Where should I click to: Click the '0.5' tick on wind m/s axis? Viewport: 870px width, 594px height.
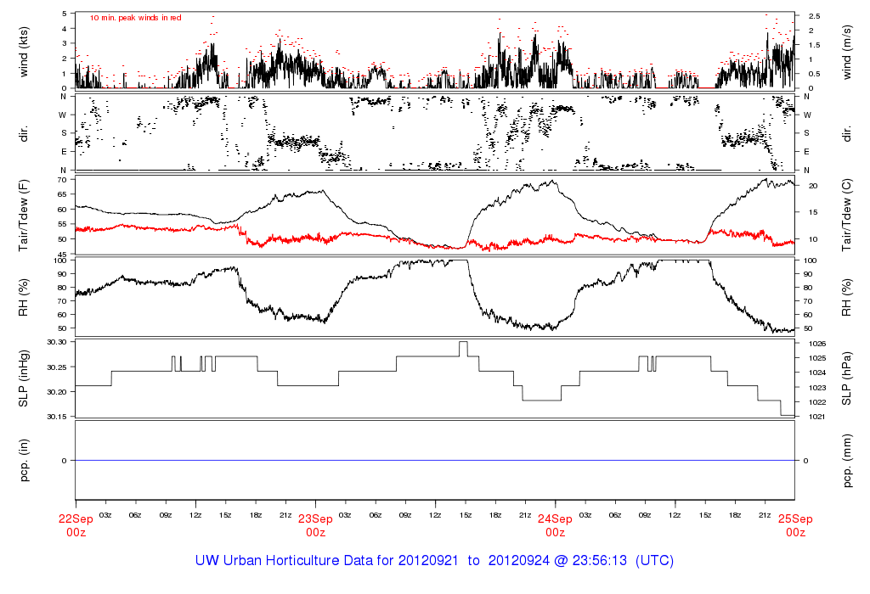coord(814,74)
